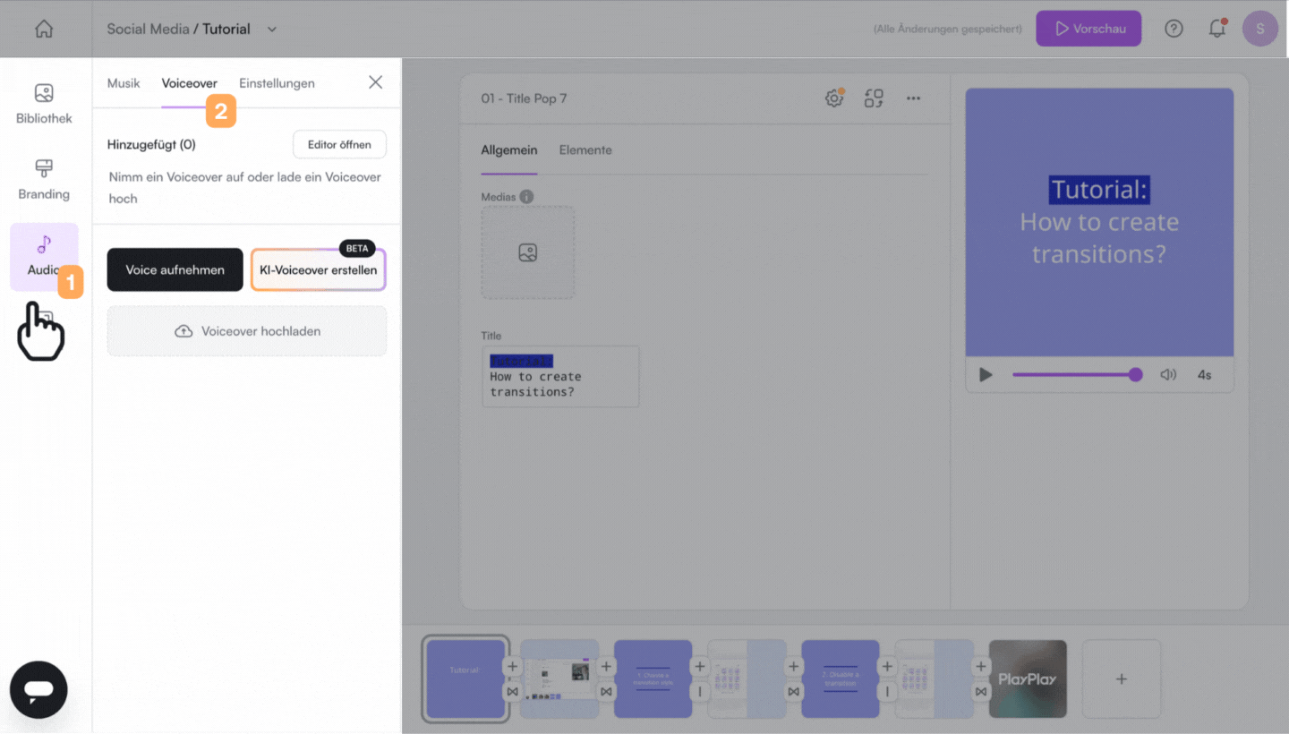Click the empty Medias upload box
This screenshot has width=1289, height=734.
coord(528,253)
